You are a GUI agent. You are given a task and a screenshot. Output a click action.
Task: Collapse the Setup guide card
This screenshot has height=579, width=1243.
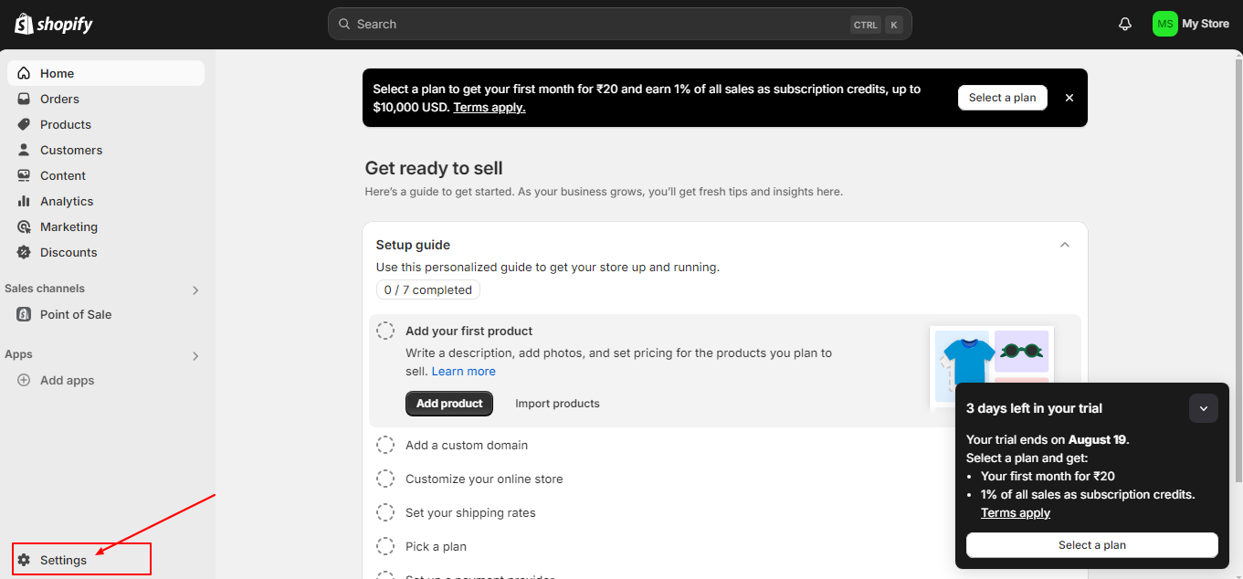tap(1064, 245)
